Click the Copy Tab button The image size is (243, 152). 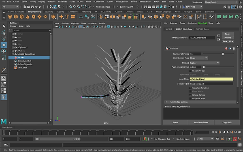coord(227,122)
